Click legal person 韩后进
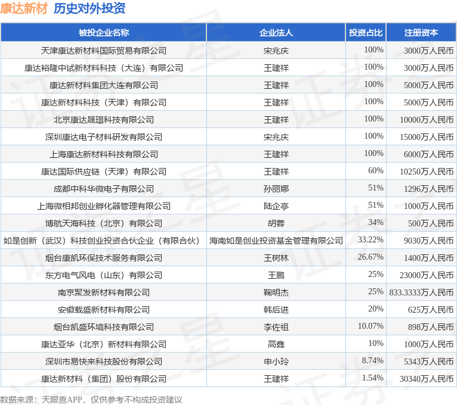The width and height of the screenshot is (457, 405). [276, 310]
